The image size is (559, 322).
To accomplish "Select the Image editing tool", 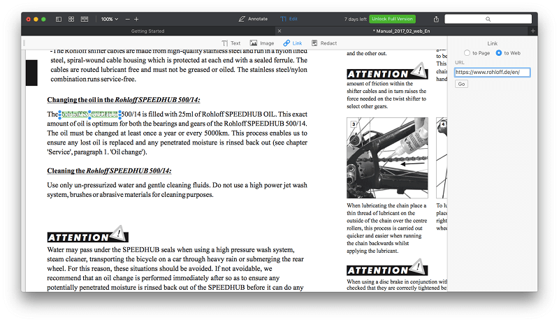I will click(262, 43).
